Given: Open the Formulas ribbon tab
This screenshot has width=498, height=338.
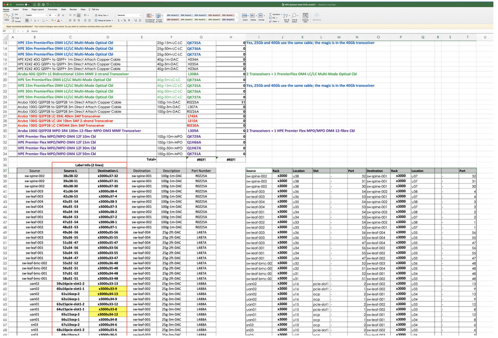Looking at the screenshot, I should (53, 10).
